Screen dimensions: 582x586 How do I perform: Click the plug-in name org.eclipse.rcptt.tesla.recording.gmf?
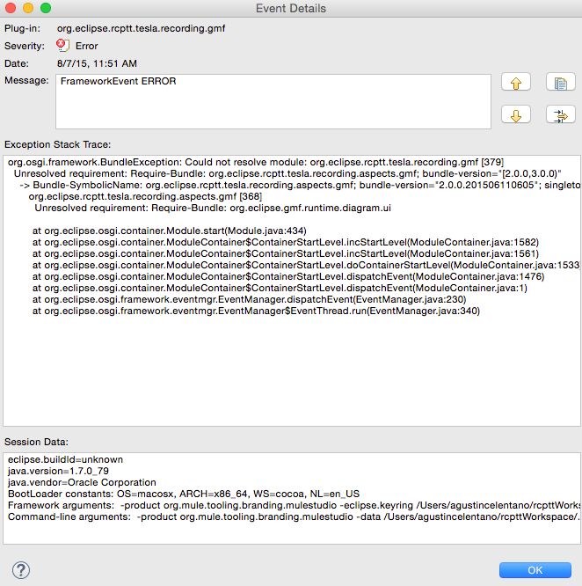pyautogui.click(x=142, y=28)
